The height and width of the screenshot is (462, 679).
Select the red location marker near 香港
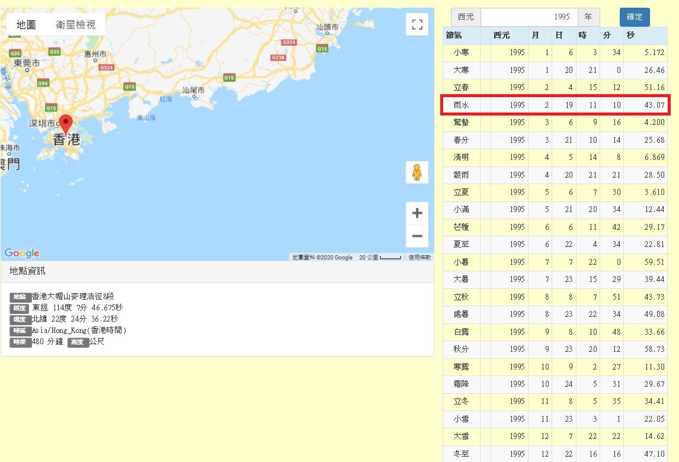point(66,121)
